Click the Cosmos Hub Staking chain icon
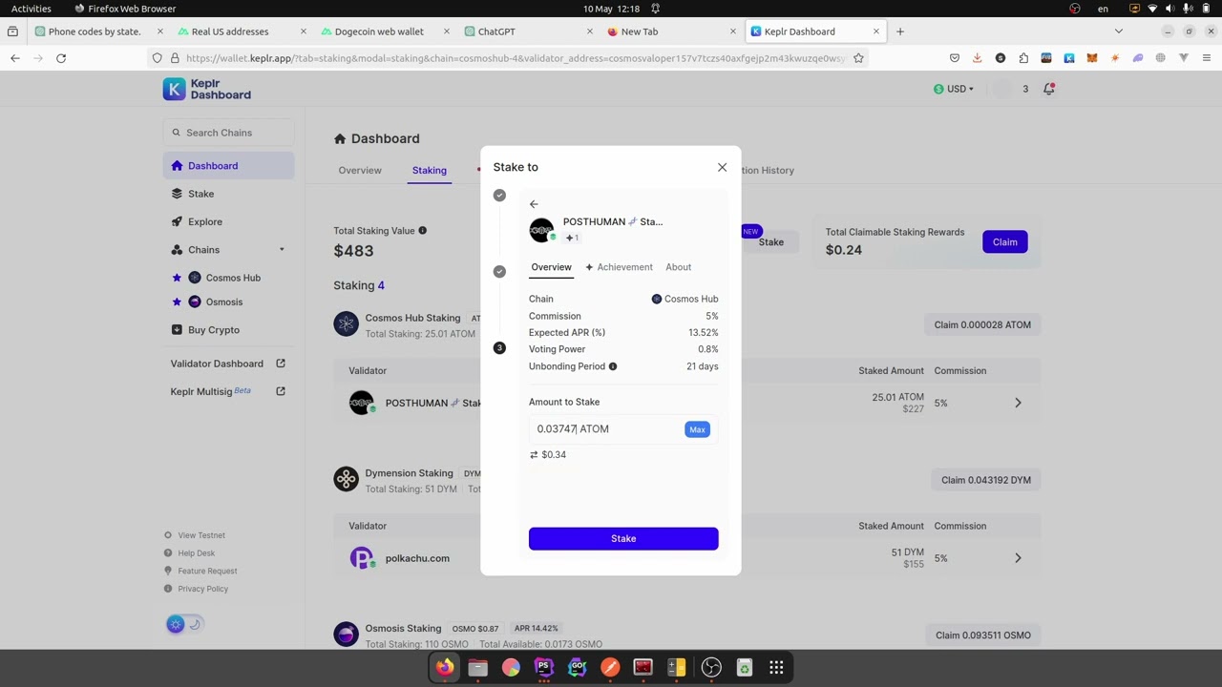 (x=346, y=324)
